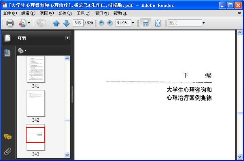Maximize the Adobe Reader window
The height and width of the screenshot is (161, 244).
pos(230,5)
